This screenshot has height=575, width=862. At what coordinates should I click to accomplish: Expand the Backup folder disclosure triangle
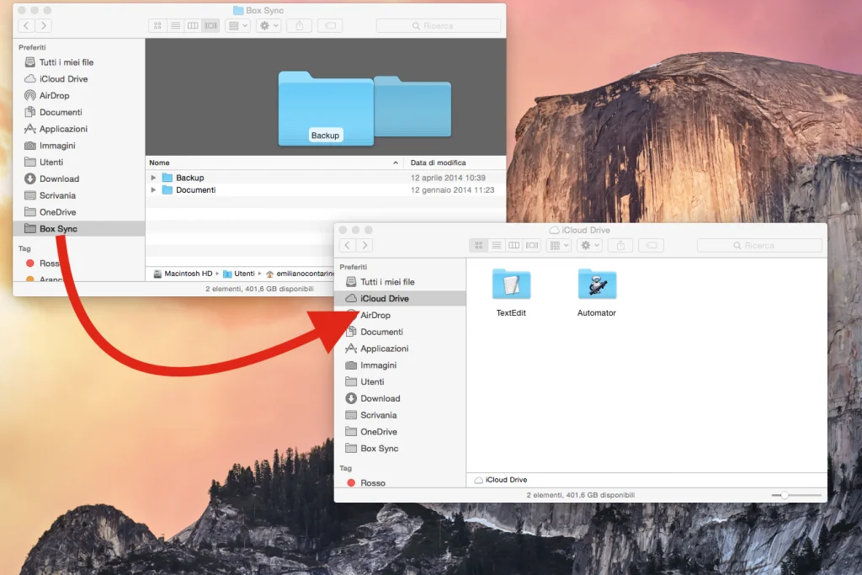tap(153, 178)
